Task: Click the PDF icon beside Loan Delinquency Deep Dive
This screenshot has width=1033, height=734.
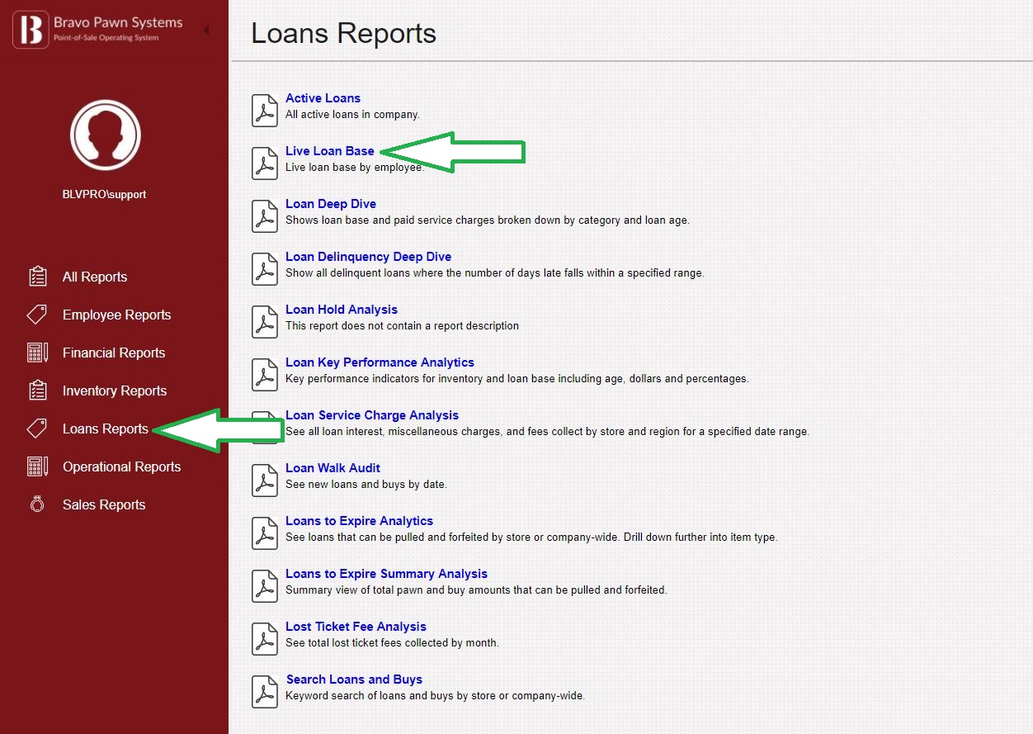Action: pyautogui.click(x=264, y=268)
